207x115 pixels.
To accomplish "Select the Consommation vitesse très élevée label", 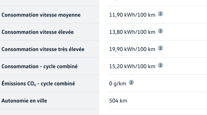I will pyautogui.click(x=43, y=49).
